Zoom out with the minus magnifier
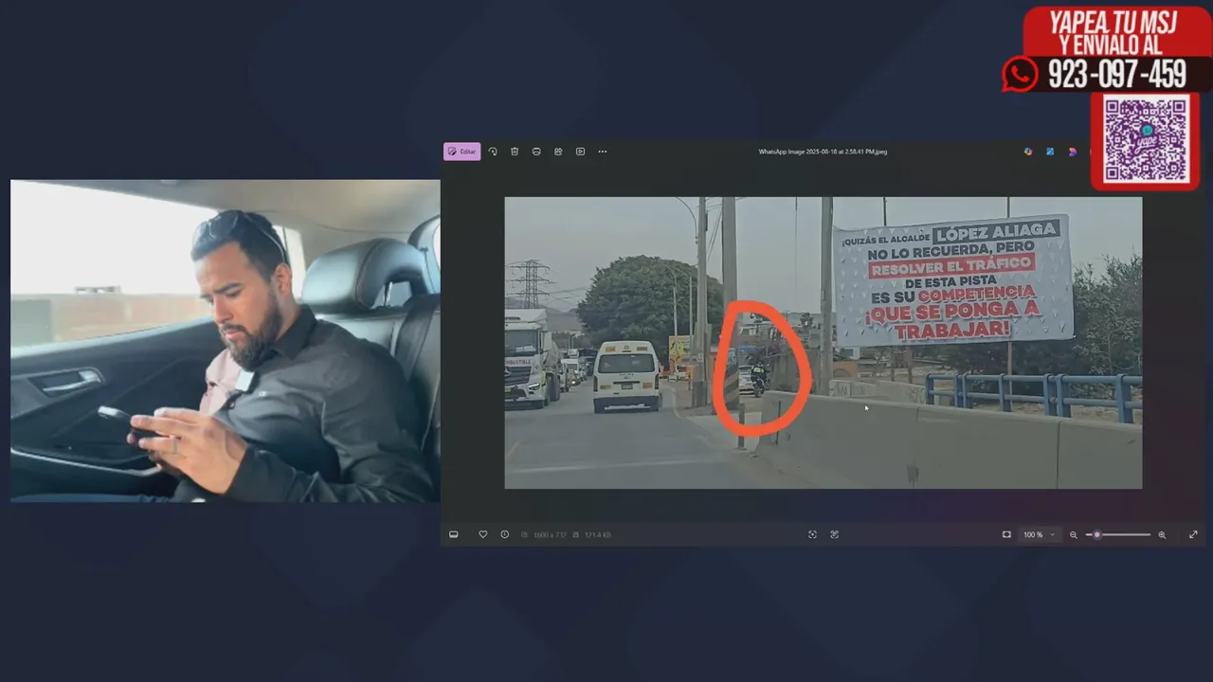 click(x=1074, y=534)
